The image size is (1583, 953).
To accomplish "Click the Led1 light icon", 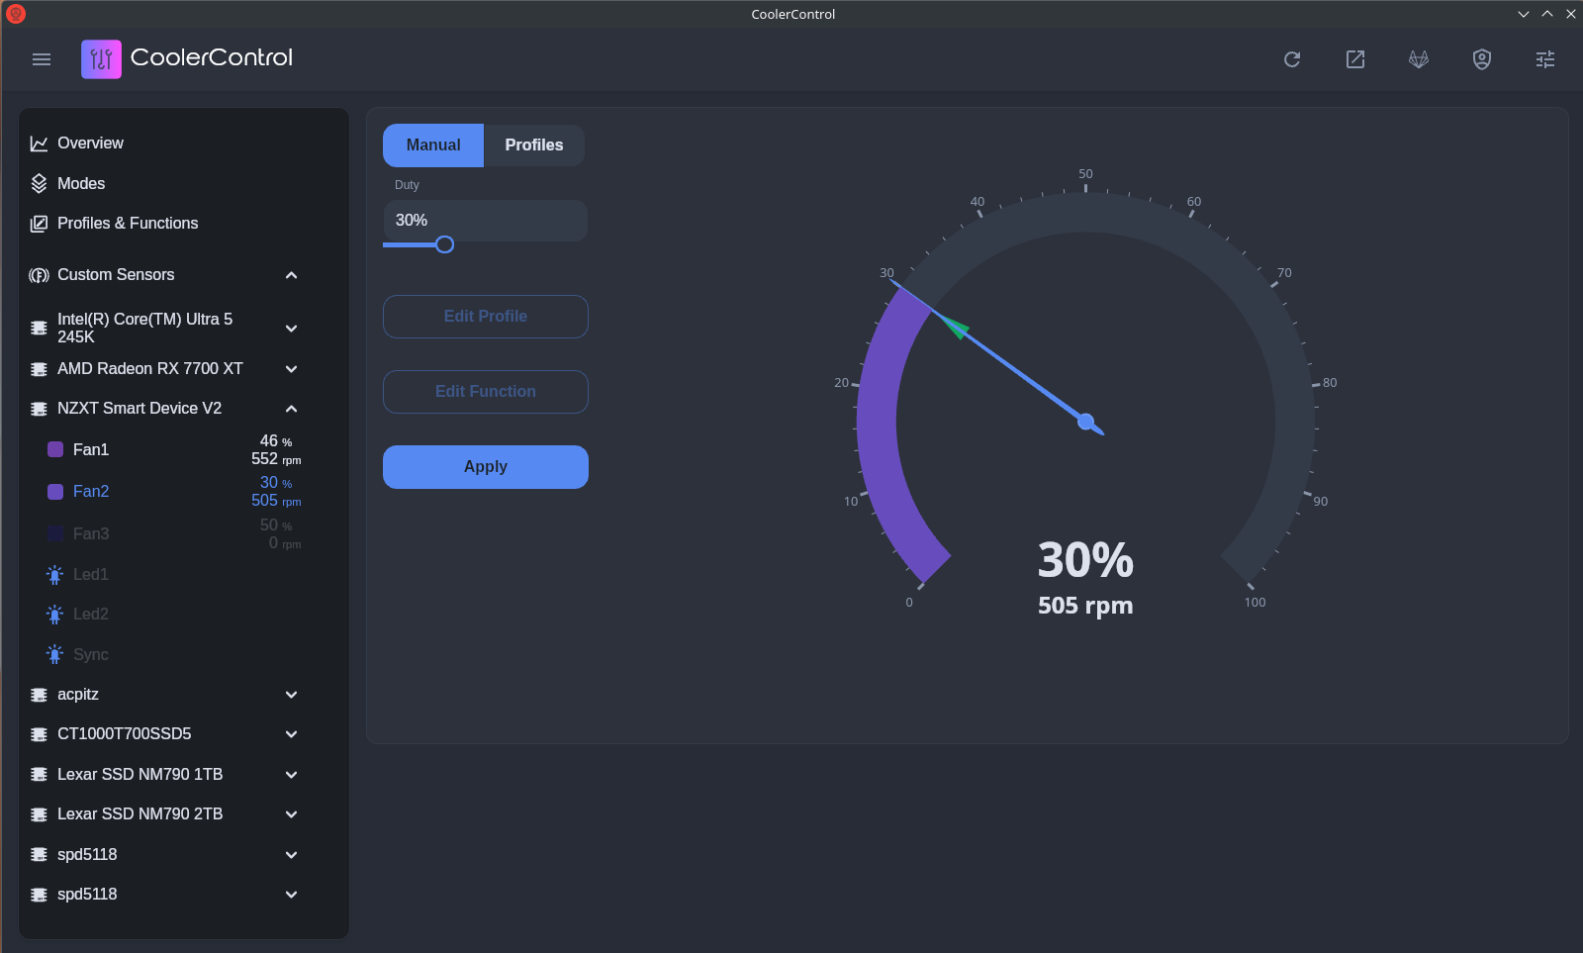I will (55, 575).
